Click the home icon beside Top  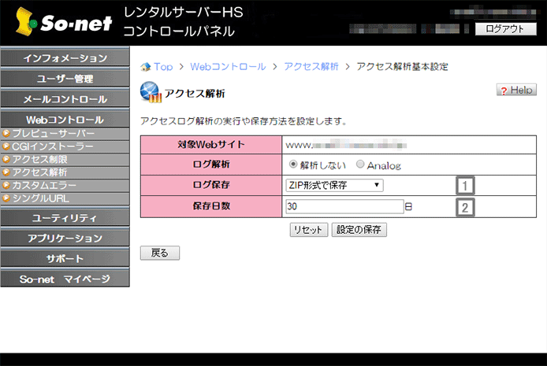click(145, 67)
